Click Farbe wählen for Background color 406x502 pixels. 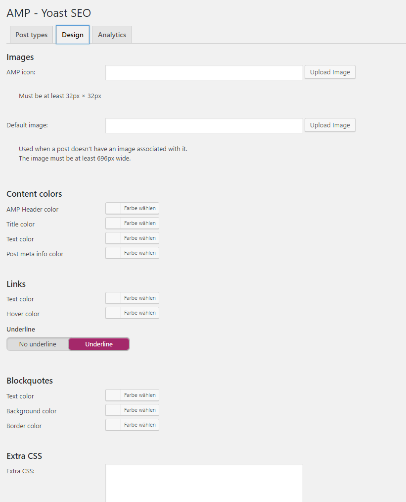point(140,410)
